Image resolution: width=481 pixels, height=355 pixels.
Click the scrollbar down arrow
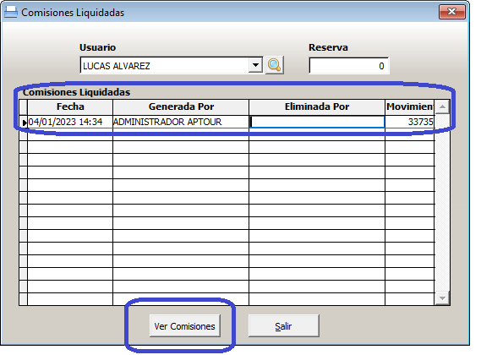[x=442, y=298]
